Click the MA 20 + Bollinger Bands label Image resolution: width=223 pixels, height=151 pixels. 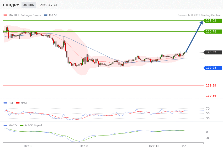pos(25,15)
